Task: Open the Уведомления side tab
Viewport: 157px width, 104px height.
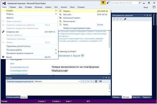Action: tap(154, 19)
